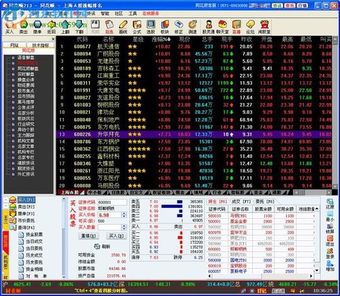Viewport: 340px width, 296px height.
Task: Select 市价委托 in trade tree
Action: (x=27, y=221)
